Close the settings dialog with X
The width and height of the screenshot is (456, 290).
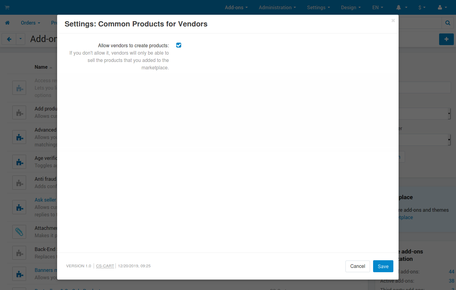click(393, 21)
